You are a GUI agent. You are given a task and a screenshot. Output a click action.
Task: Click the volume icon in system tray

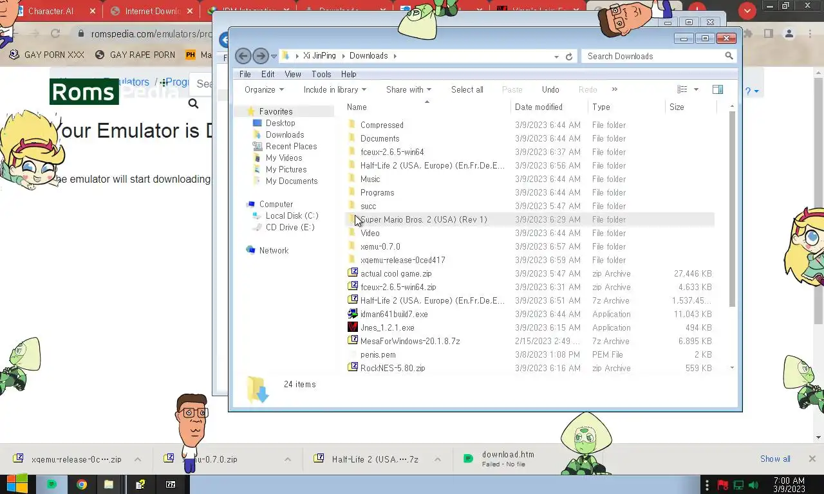point(753,485)
